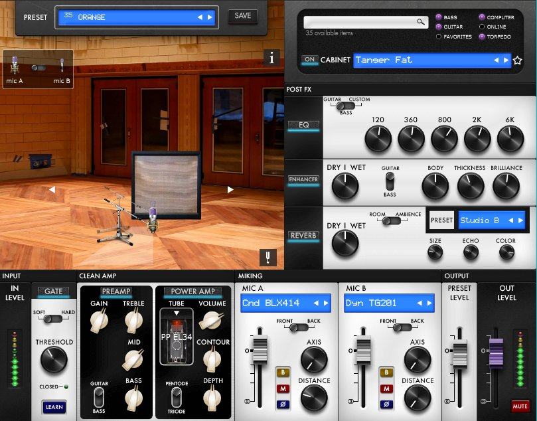Toggle the cabinet ON switch
Viewport: 537px width, 421px height.
pos(309,60)
